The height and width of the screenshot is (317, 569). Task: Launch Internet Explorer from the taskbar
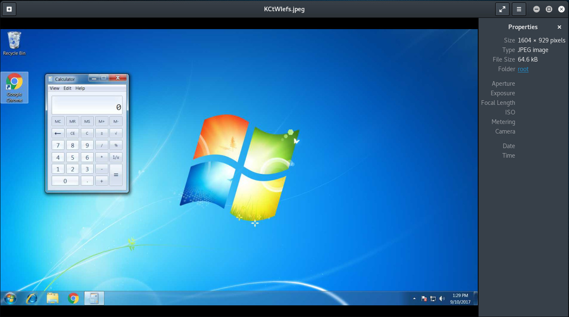(32, 298)
